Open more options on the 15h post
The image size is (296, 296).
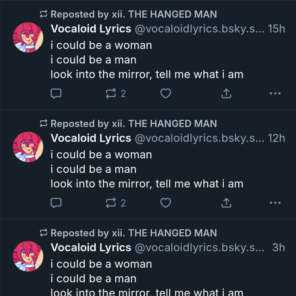pos(275,94)
